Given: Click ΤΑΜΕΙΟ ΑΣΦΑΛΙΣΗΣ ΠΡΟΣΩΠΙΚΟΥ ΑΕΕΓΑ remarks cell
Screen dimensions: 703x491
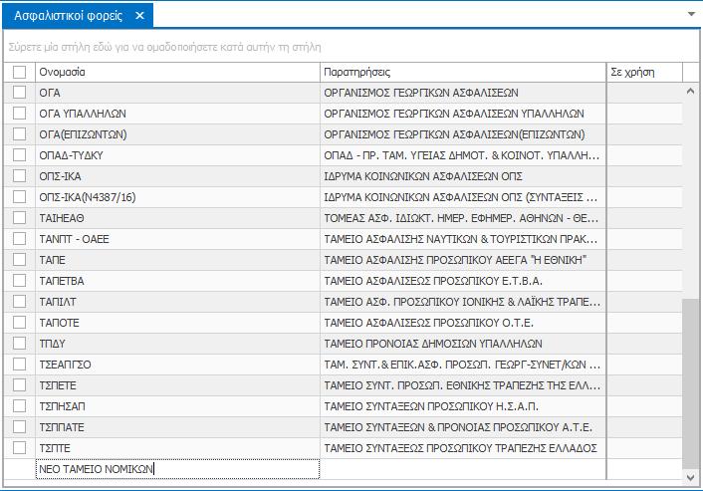Looking at the screenshot, I should coord(463,260).
